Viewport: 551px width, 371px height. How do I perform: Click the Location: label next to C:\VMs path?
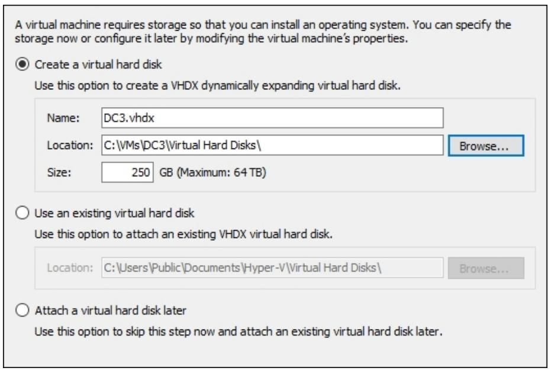tap(70, 145)
